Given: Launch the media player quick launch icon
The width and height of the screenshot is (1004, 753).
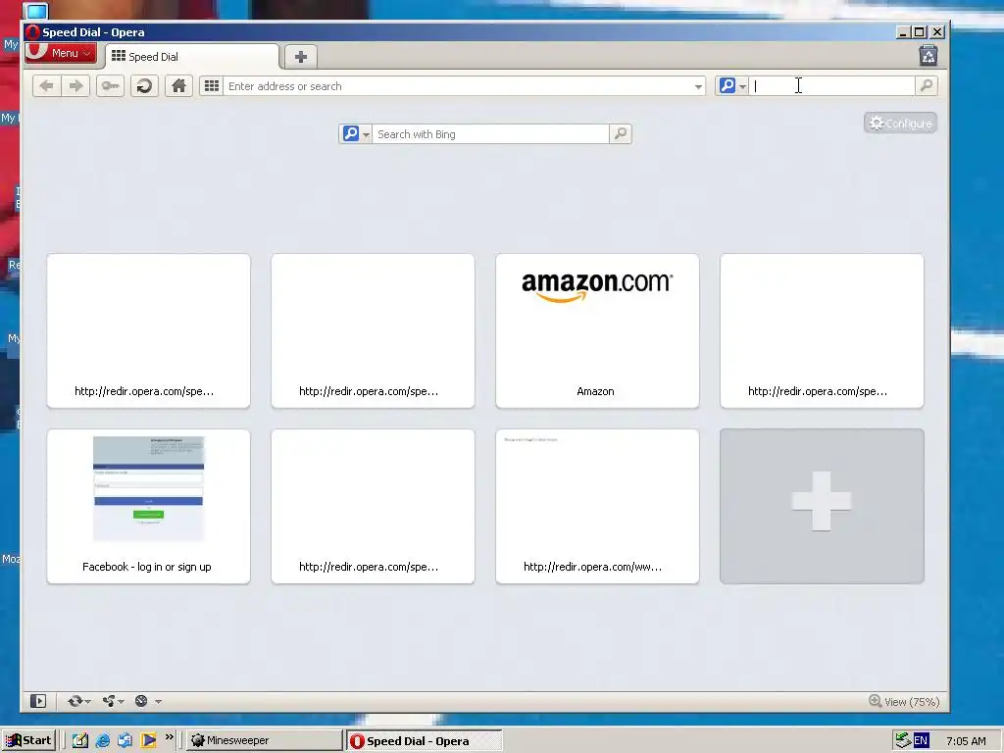Looking at the screenshot, I should [x=149, y=741].
